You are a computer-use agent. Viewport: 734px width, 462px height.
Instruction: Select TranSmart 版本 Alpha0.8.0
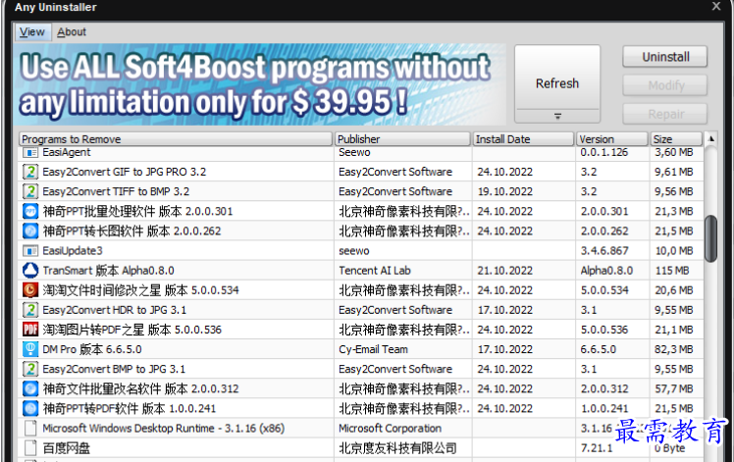tap(108, 271)
